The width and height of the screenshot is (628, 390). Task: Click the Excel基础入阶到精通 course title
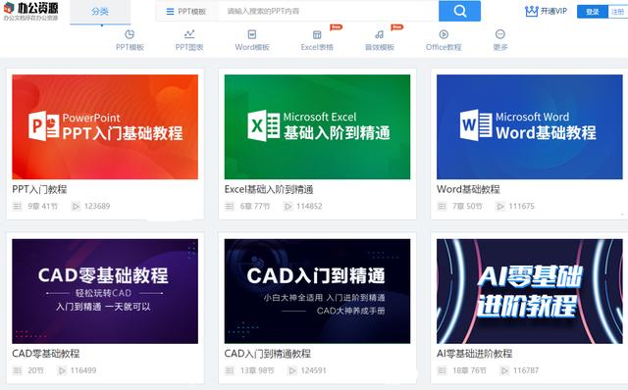pos(269,189)
